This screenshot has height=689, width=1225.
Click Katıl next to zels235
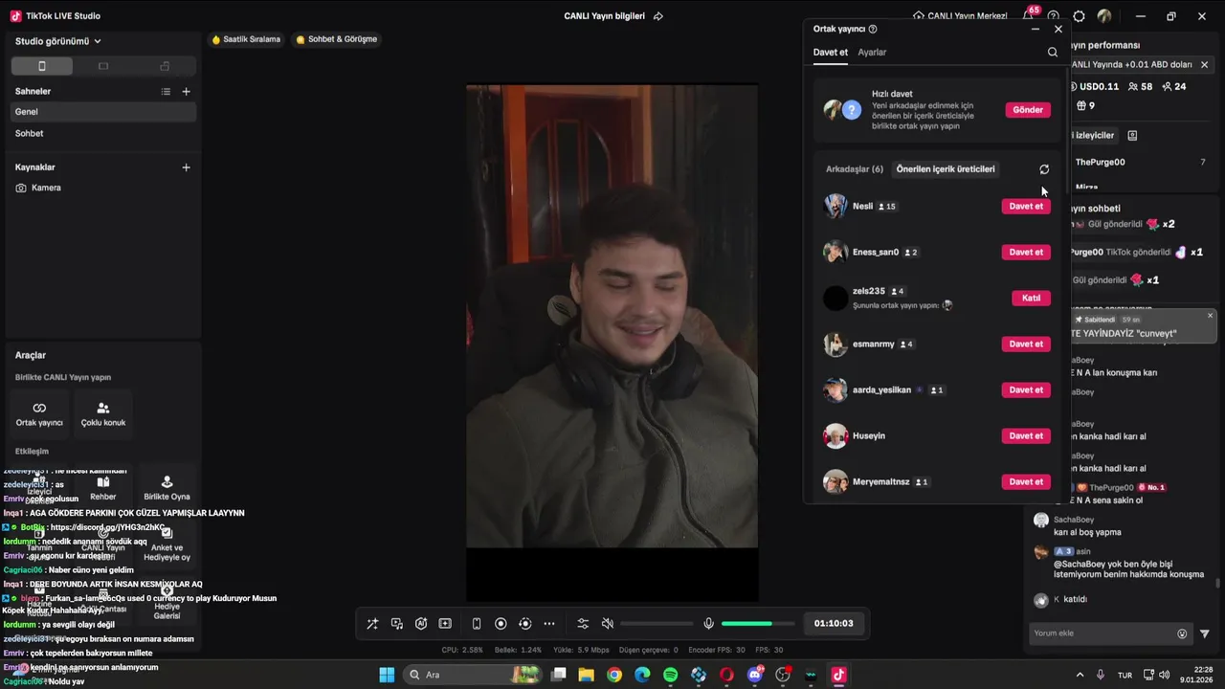click(x=1031, y=299)
